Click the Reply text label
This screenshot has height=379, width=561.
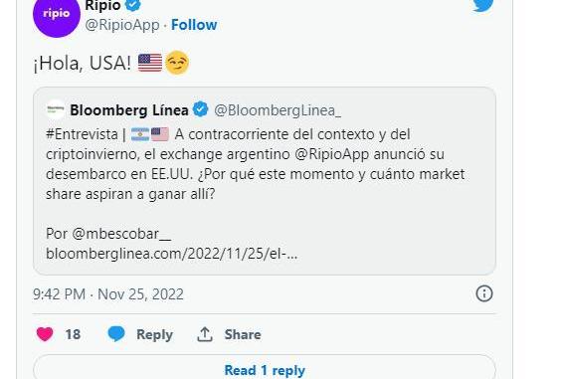click(154, 334)
